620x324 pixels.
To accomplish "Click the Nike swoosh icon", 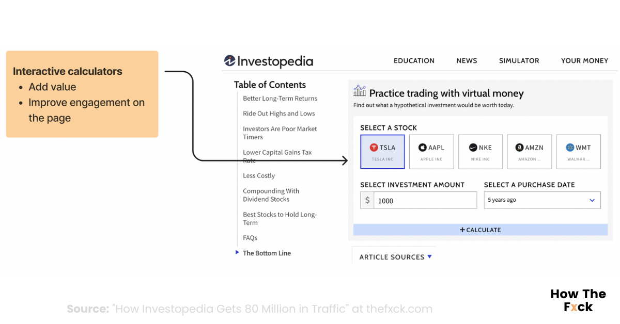I will (x=473, y=148).
